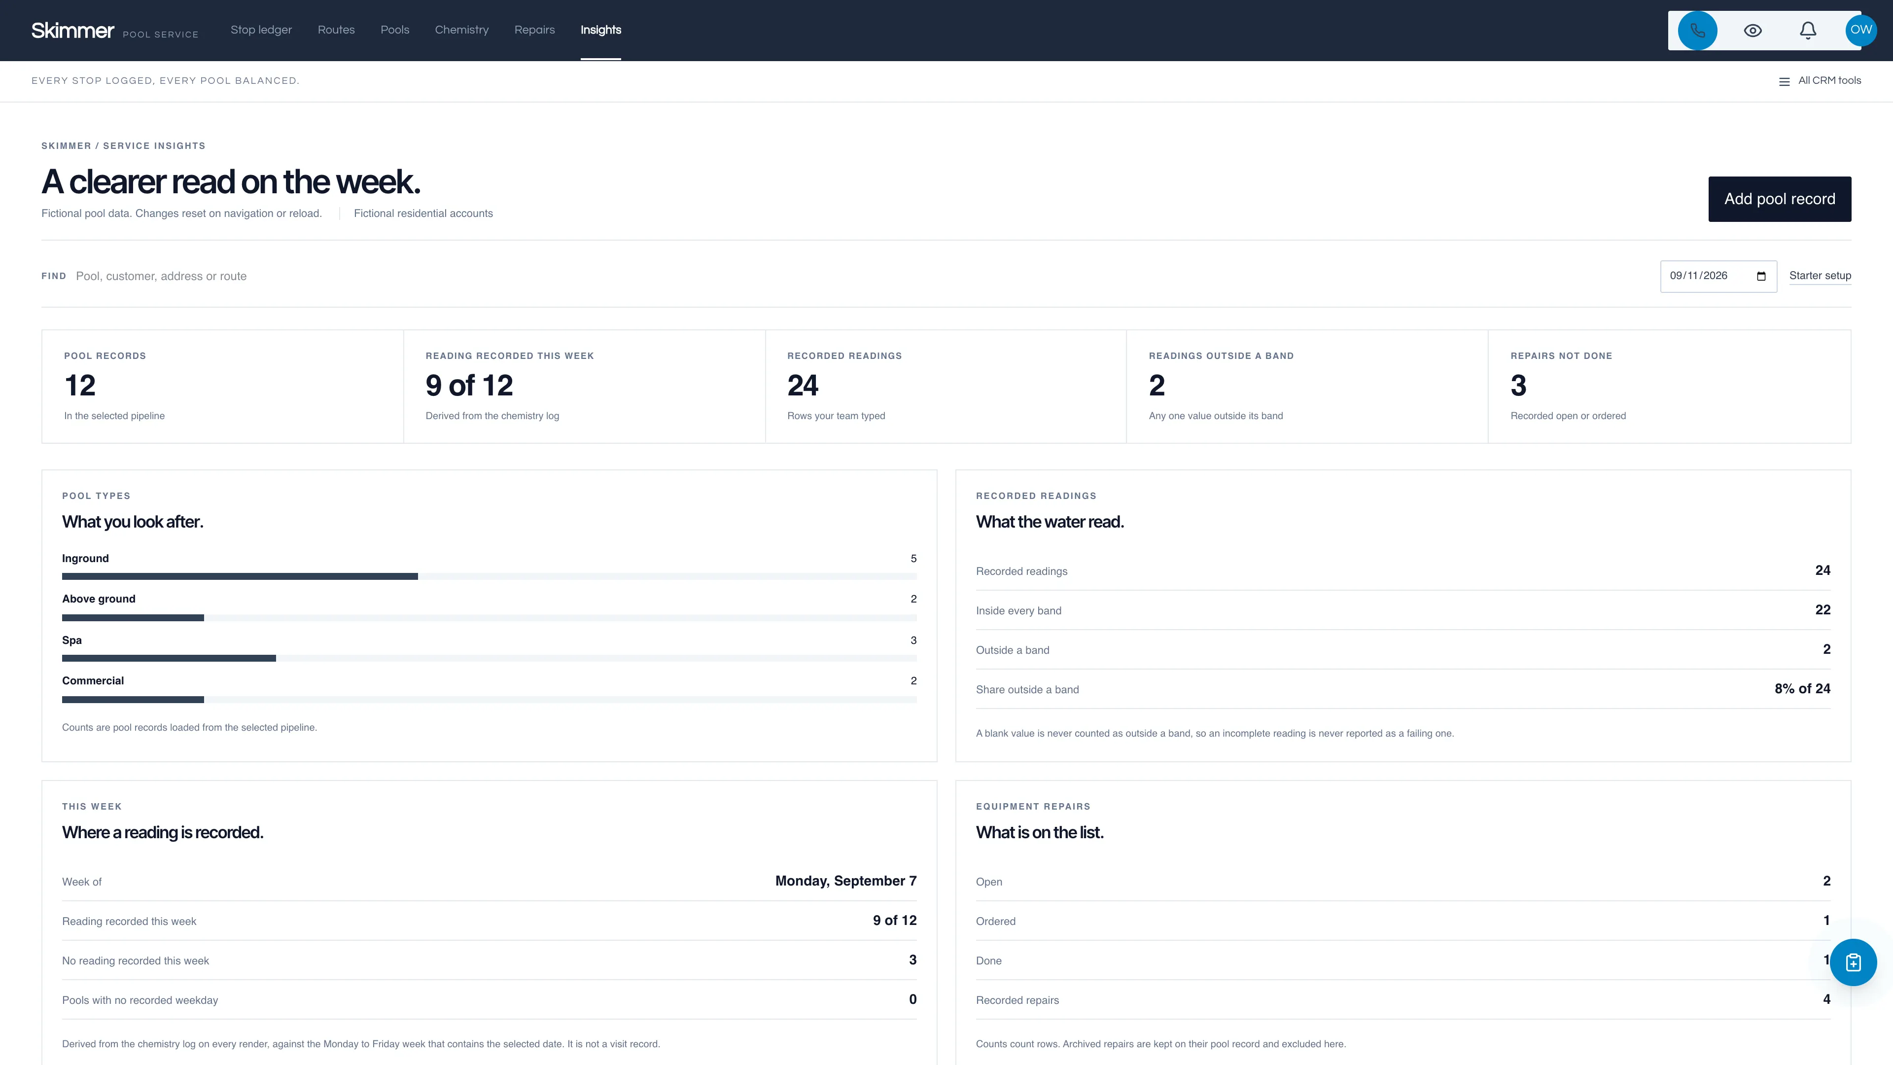Click the Skimmer logo
1893x1065 pixels.
[x=72, y=30]
